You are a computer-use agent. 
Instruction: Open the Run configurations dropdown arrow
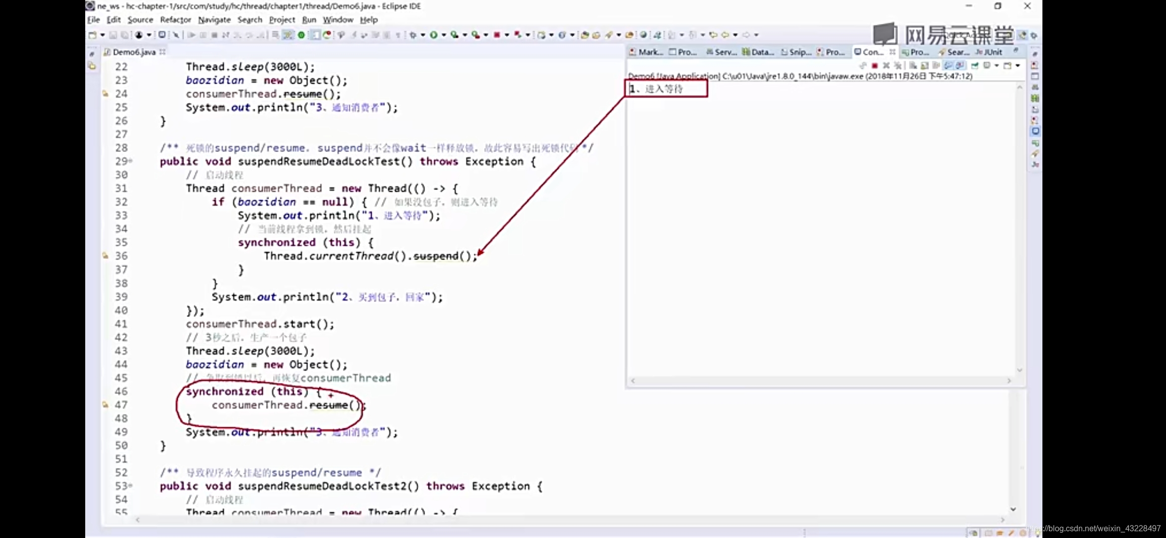tap(444, 35)
